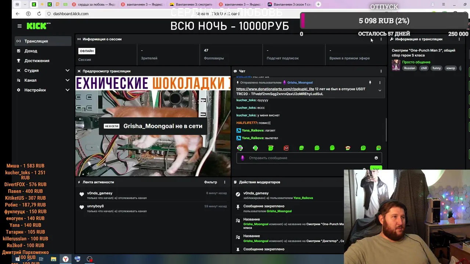Screen dimensions: 470x264
Task: Open the hamburger menu next to Kick logo
Action: [19, 26]
